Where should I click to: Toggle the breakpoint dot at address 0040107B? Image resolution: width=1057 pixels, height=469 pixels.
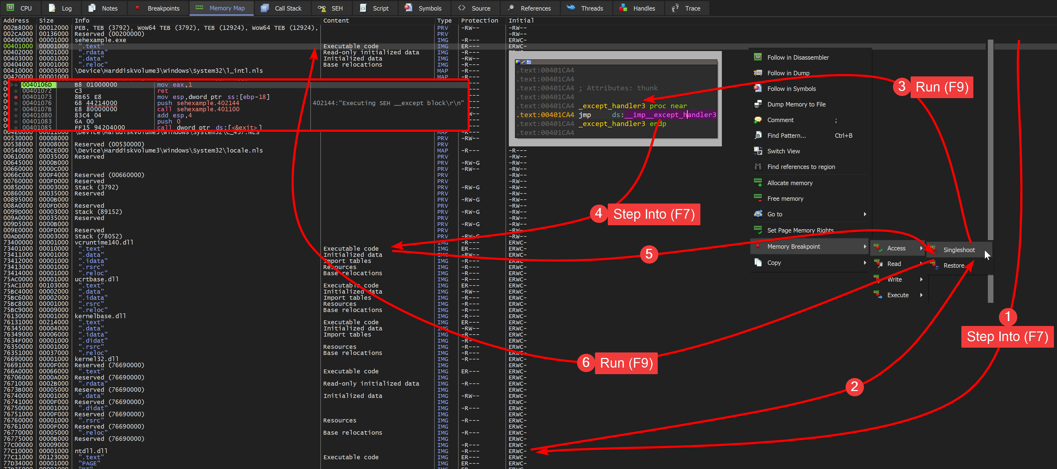pos(16,109)
